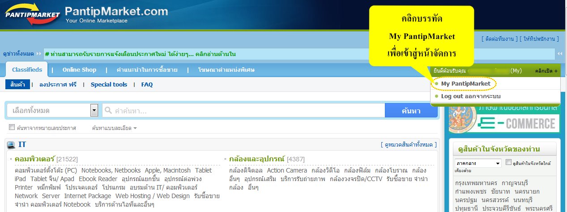Viewport: 567px width, 212px height.
Task: Enable ดูสินค้าในจังหวัดใกล้เคียงด้วย checkbox
Action: click(508, 163)
